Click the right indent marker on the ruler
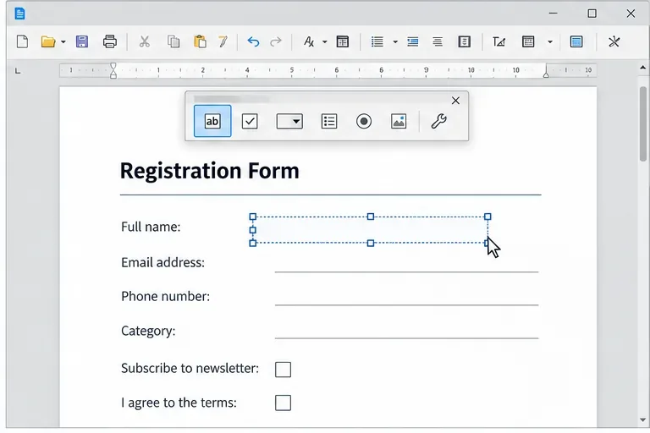The image size is (650, 433). click(x=546, y=74)
